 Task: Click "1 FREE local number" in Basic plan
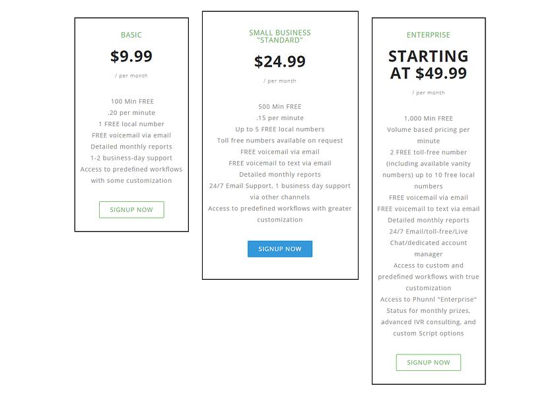131,124
